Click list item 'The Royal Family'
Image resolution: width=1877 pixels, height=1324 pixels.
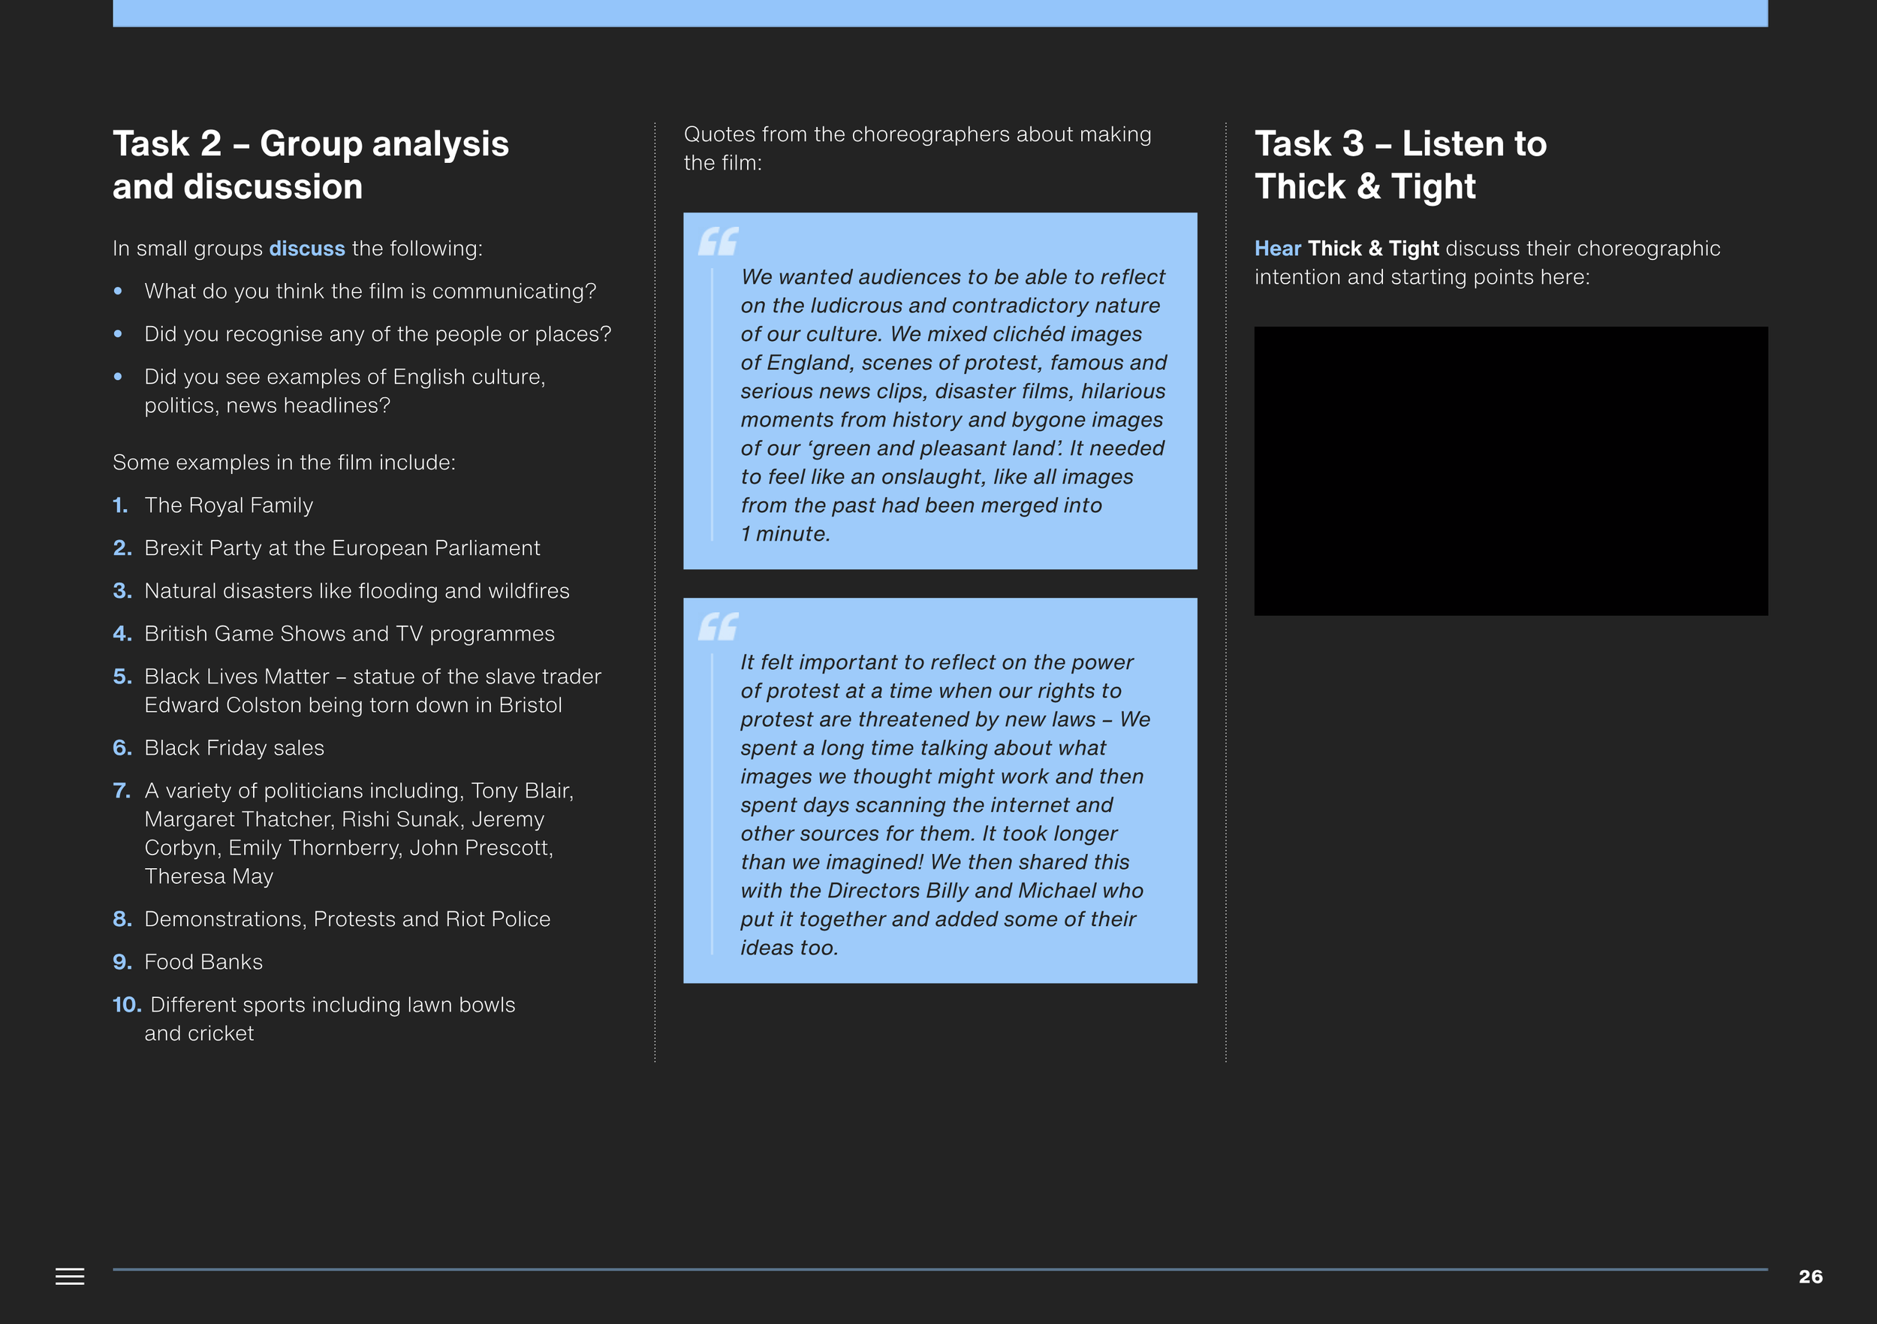click(x=229, y=505)
